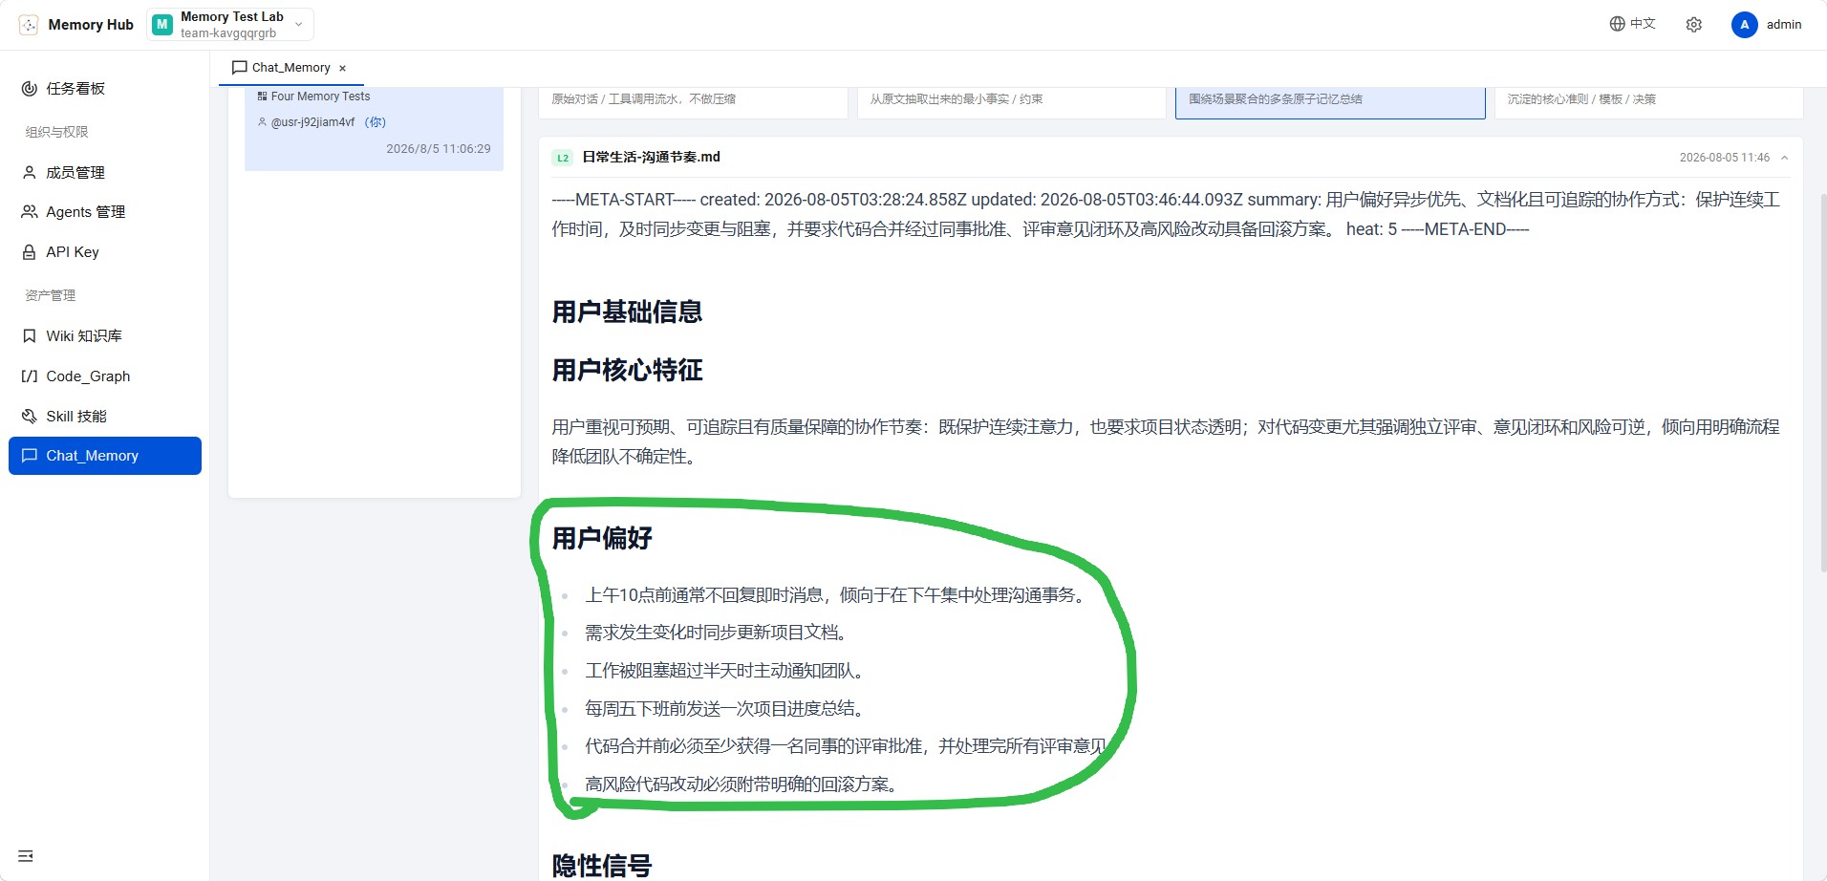This screenshot has width=1827, height=881.
Task: Click the admin username label
Action: (x=1784, y=25)
